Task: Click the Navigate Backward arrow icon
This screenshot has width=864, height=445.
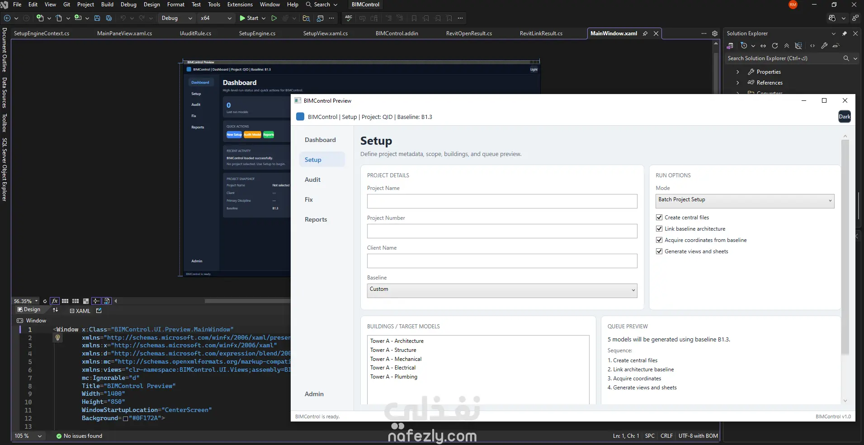Action: [7, 18]
